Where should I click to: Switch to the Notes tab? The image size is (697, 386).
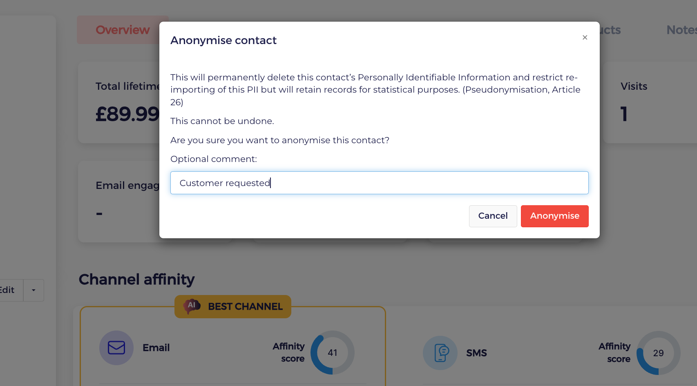[x=681, y=30]
